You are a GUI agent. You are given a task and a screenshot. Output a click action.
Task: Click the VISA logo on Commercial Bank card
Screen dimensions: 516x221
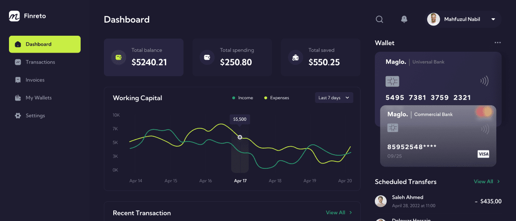pos(483,154)
